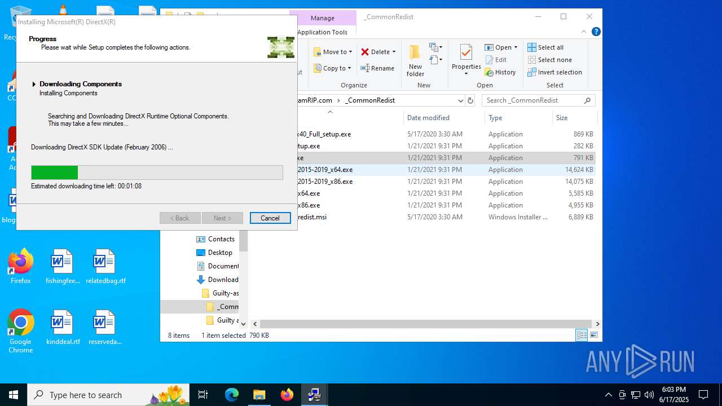The height and width of the screenshot is (406, 722).
Task: Open the volume control in system tray
Action: tap(649, 395)
